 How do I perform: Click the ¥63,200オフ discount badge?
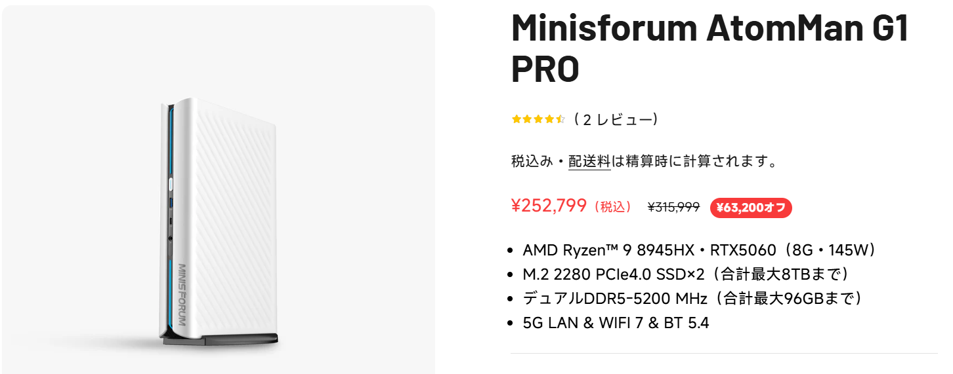click(751, 208)
